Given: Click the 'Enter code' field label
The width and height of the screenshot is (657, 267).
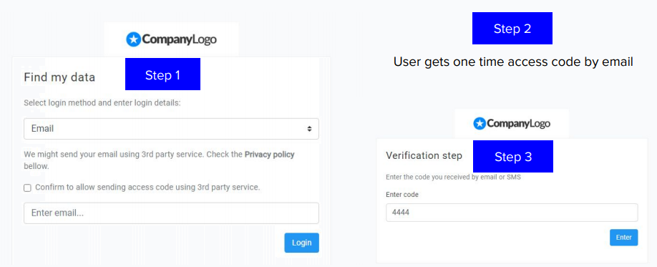Looking at the screenshot, I should click(x=402, y=195).
